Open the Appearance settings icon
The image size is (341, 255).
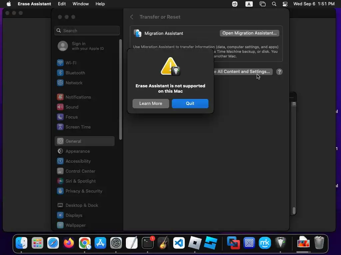coord(60,151)
